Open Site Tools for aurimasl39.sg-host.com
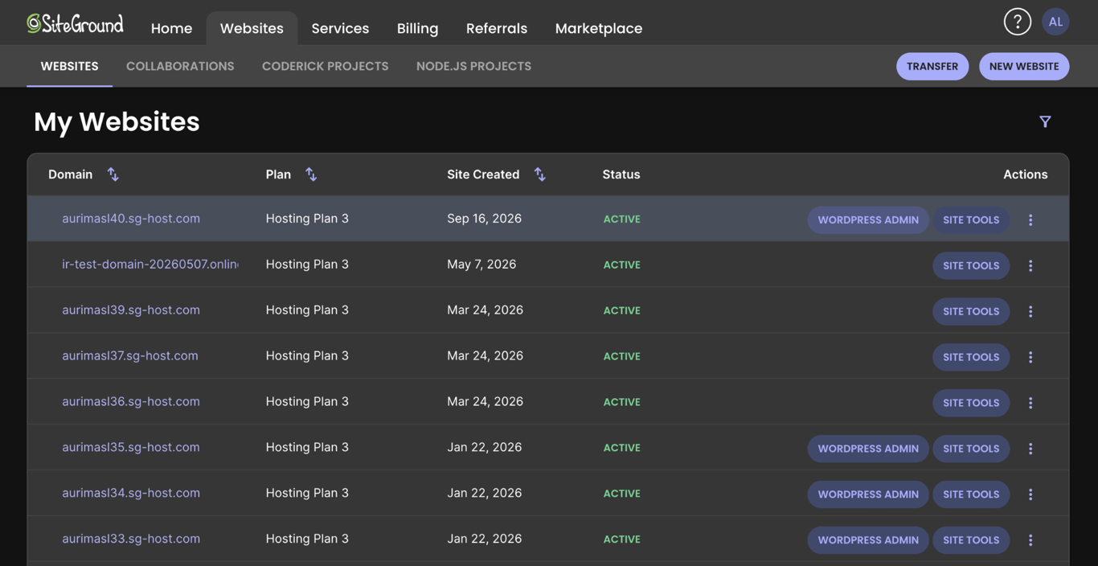 (971, 311)
